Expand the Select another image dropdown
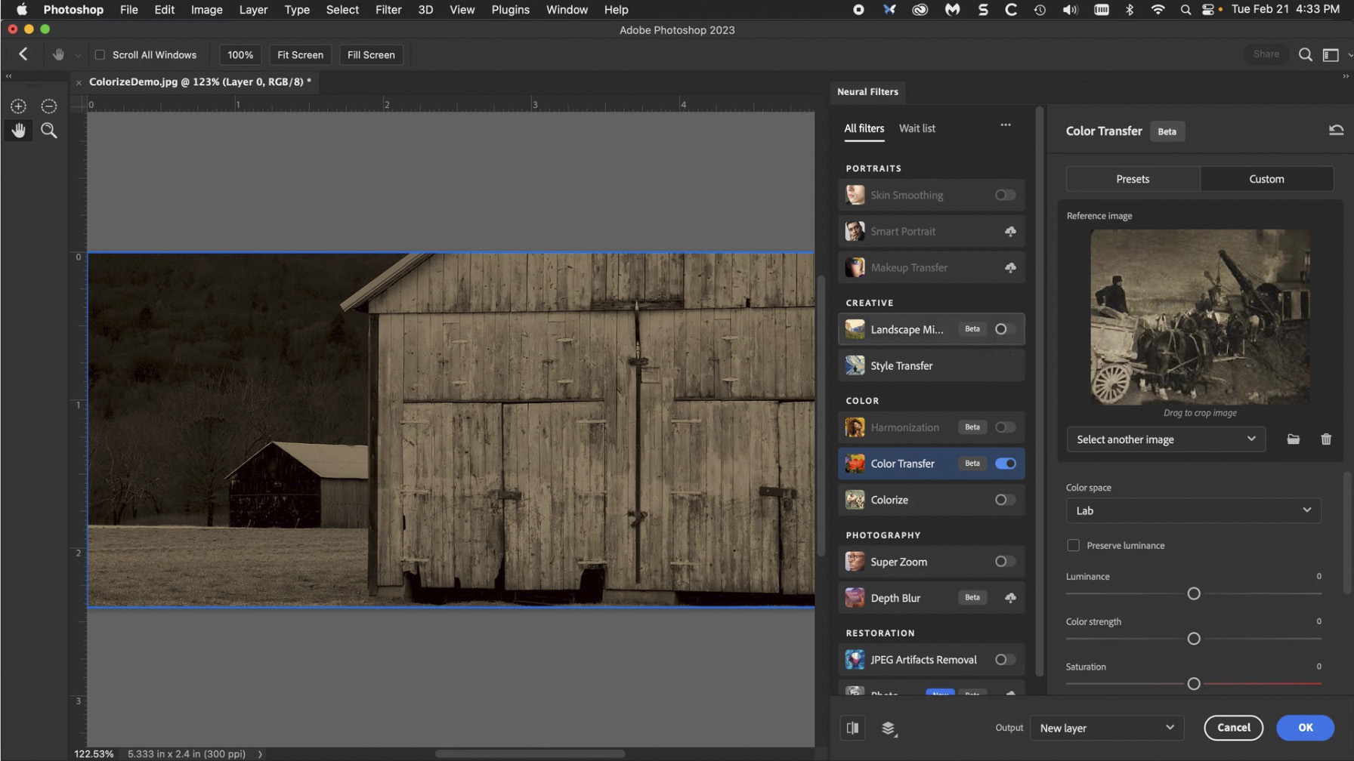Viewport: 1354px width, 761px height. pos(1165,439)
